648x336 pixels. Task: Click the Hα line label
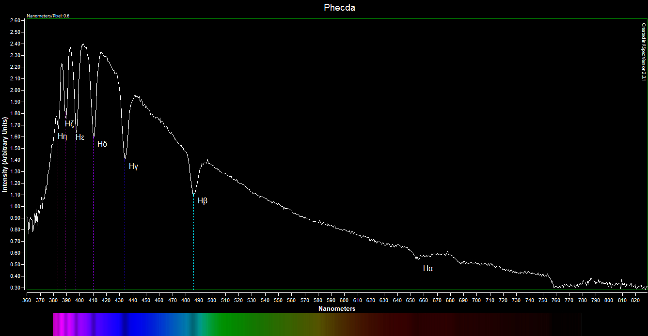point(427,269)
